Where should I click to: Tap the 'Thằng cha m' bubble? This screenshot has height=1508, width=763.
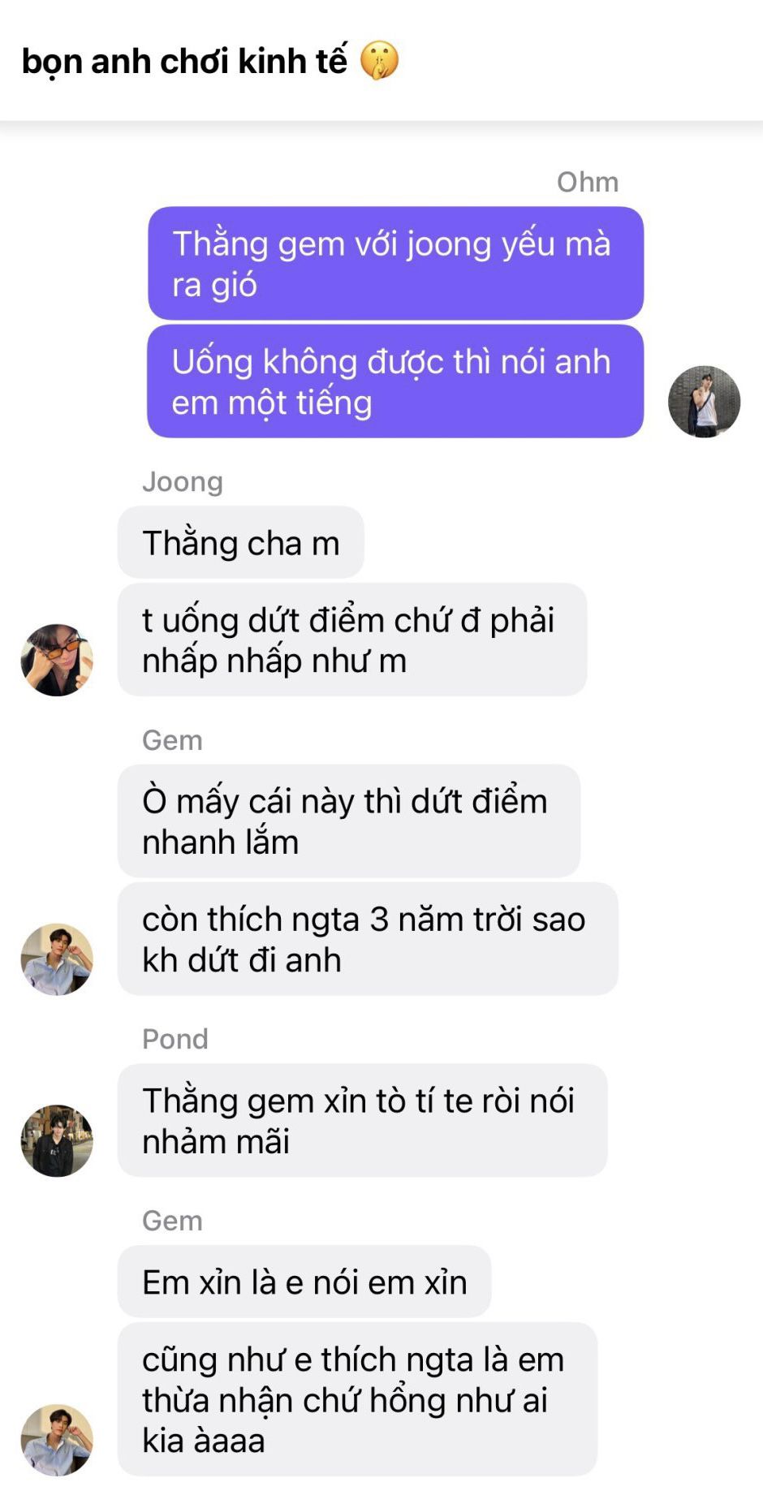coord(241,542)
